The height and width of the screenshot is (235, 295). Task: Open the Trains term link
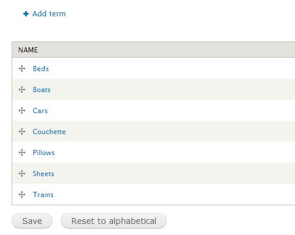click(x=43, y=195)
